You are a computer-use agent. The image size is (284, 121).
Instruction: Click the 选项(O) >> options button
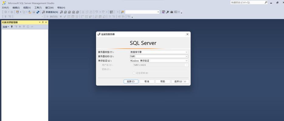tap(180, 82)
